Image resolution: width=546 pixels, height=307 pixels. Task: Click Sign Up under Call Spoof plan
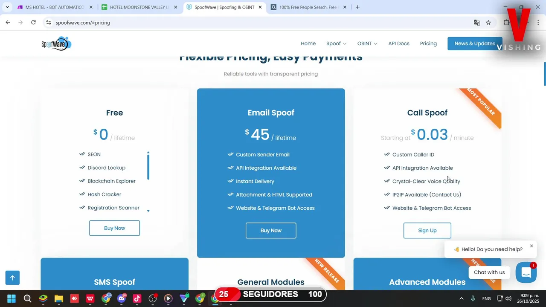pos(427,230)
